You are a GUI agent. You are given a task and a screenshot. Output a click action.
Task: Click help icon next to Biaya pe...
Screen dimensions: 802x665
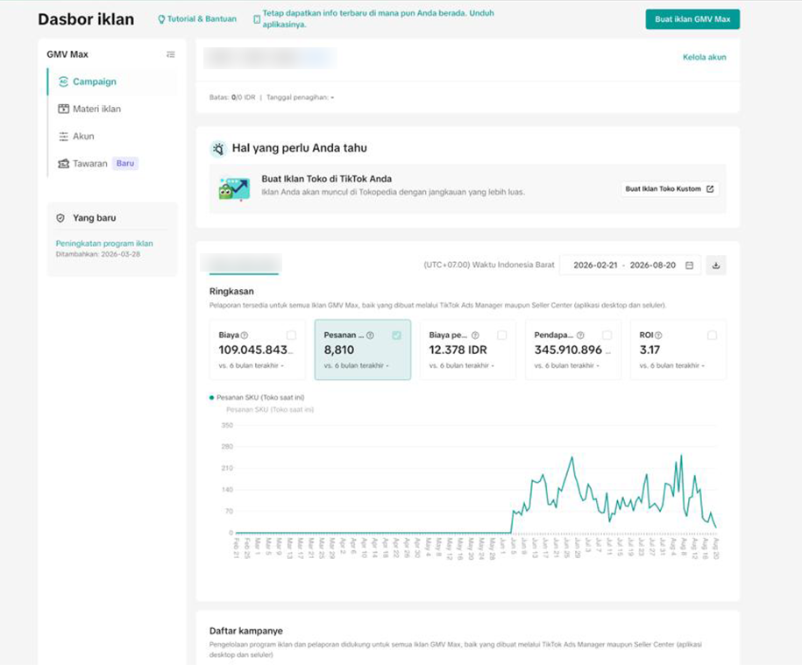click(475, 336)
